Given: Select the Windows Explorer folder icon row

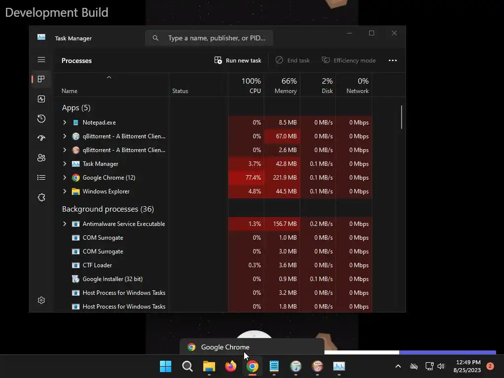Looking at the screenshot, I should coord(75,191).
